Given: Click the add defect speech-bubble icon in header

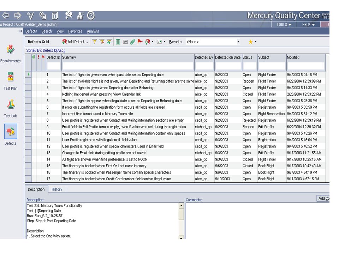Looking at the screenshot, I should (69, 16).
